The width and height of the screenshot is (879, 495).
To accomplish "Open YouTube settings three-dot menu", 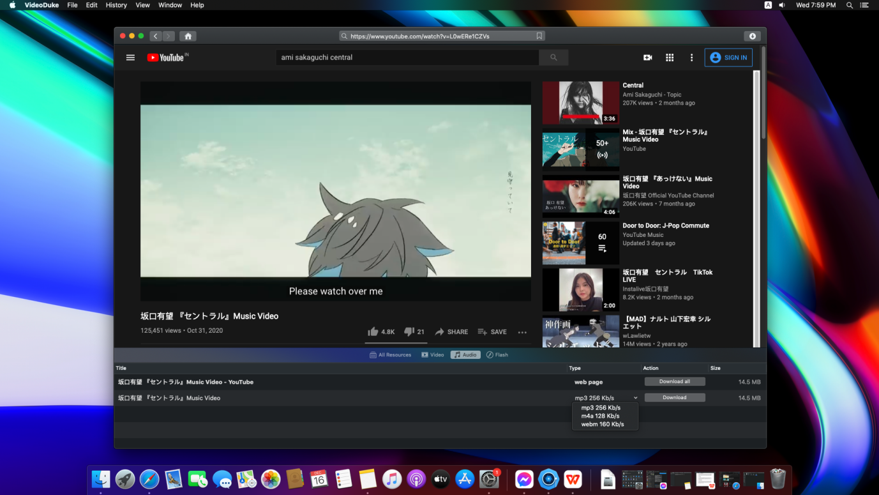I will tap(691, 57).
